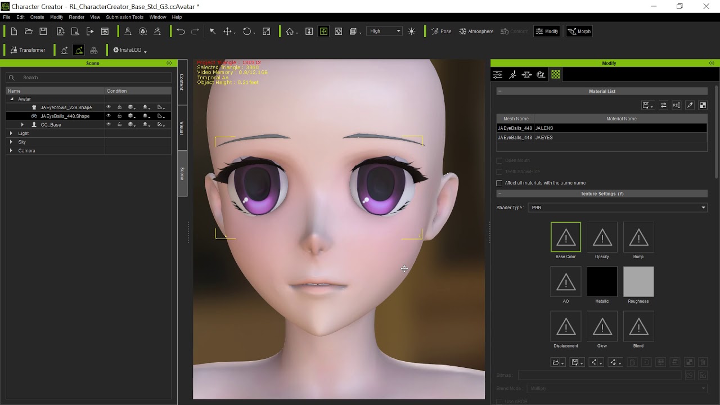The height and width of the screenshot is (405, 720).
Task: Expand the Sky tree node
Action: point(11,142)
